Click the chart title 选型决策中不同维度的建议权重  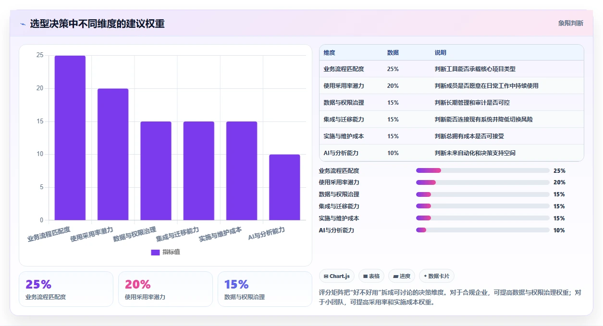(x=97, y=24)
